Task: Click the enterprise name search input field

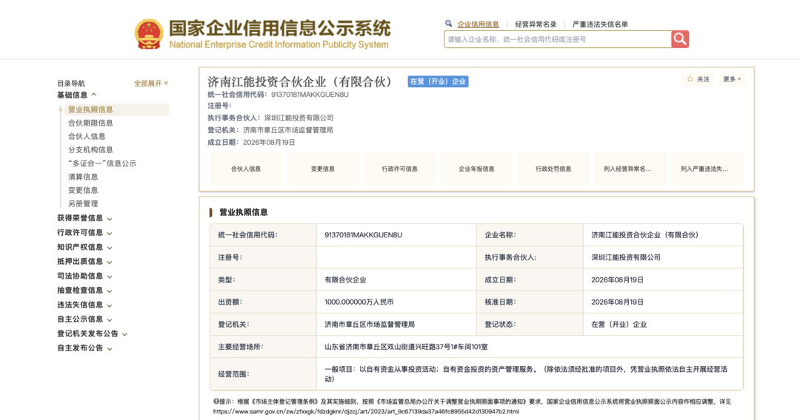Action: pos(558,39)
